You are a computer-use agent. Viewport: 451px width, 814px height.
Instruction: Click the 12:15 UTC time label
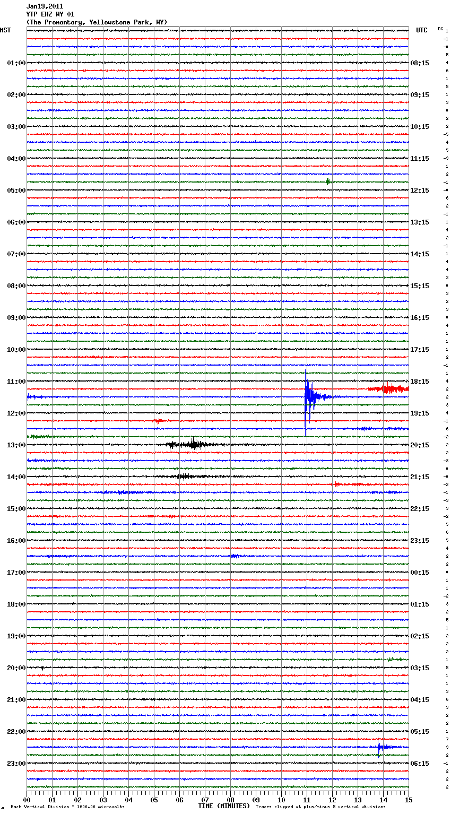pos(419,190)
